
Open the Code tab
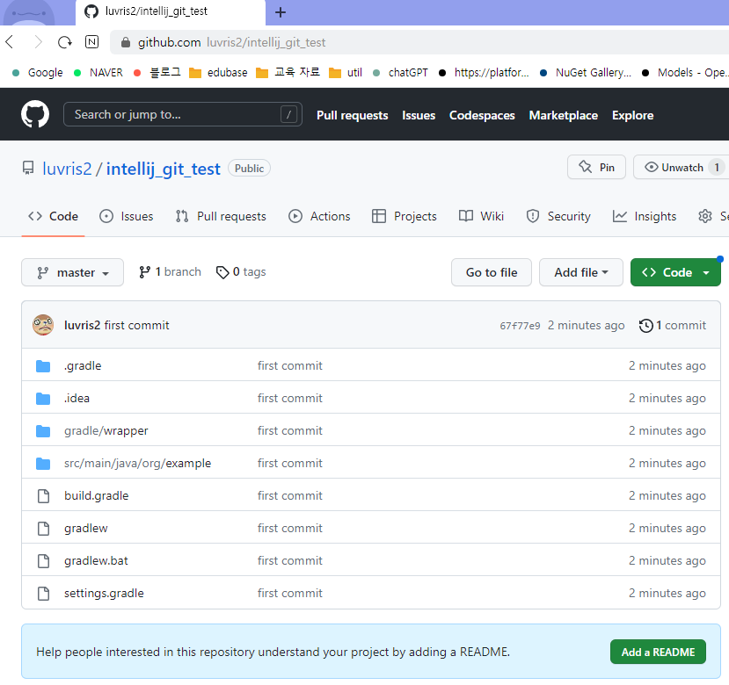pyautogui.click(x=53, y=216)
